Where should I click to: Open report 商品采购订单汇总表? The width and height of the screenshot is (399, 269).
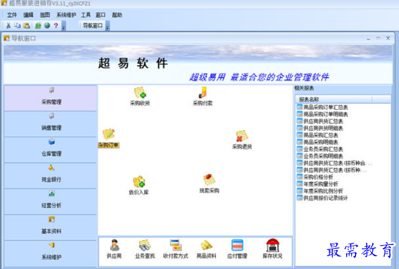(x=323, y=107)
